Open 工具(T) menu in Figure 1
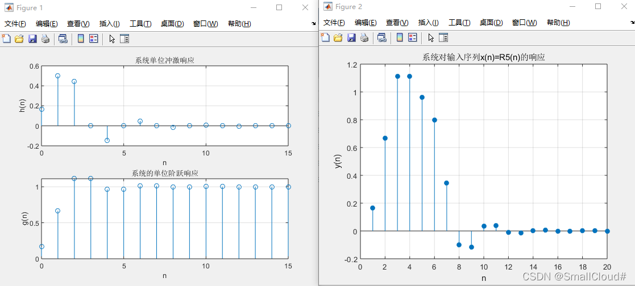The width and height of the screenshot is (635, 286). (140, 24)
